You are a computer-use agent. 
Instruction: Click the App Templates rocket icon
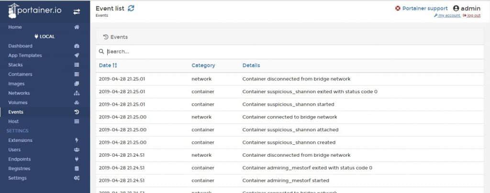point(77,55)
